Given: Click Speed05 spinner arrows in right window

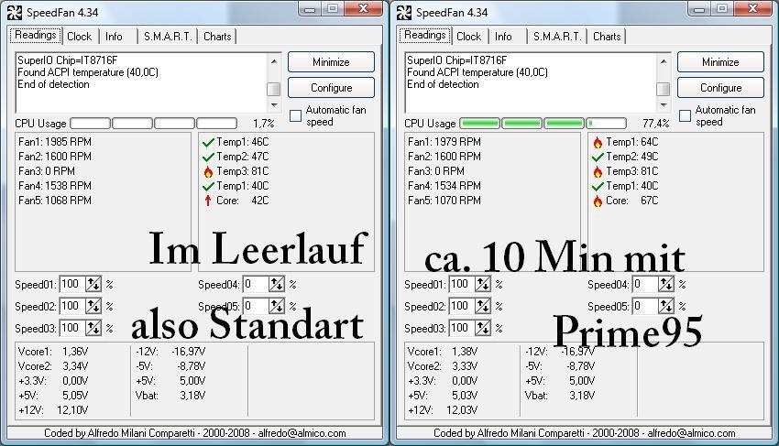Looking at the screenshot, I should coord(665,306).
